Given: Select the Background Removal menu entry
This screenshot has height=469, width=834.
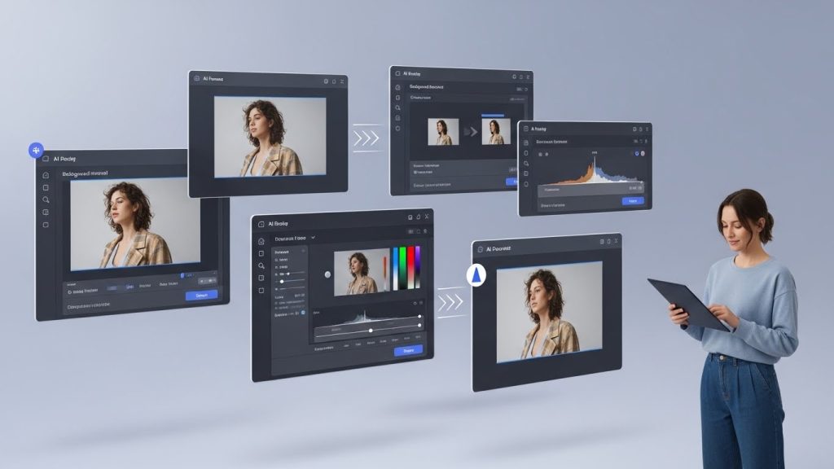Looking at the screenshot, I should click(426, 87).
